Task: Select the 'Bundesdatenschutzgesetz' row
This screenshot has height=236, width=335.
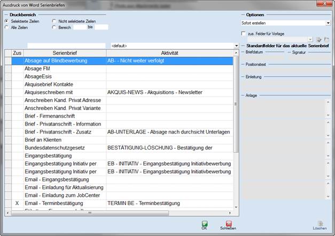Action: (64, 147)
